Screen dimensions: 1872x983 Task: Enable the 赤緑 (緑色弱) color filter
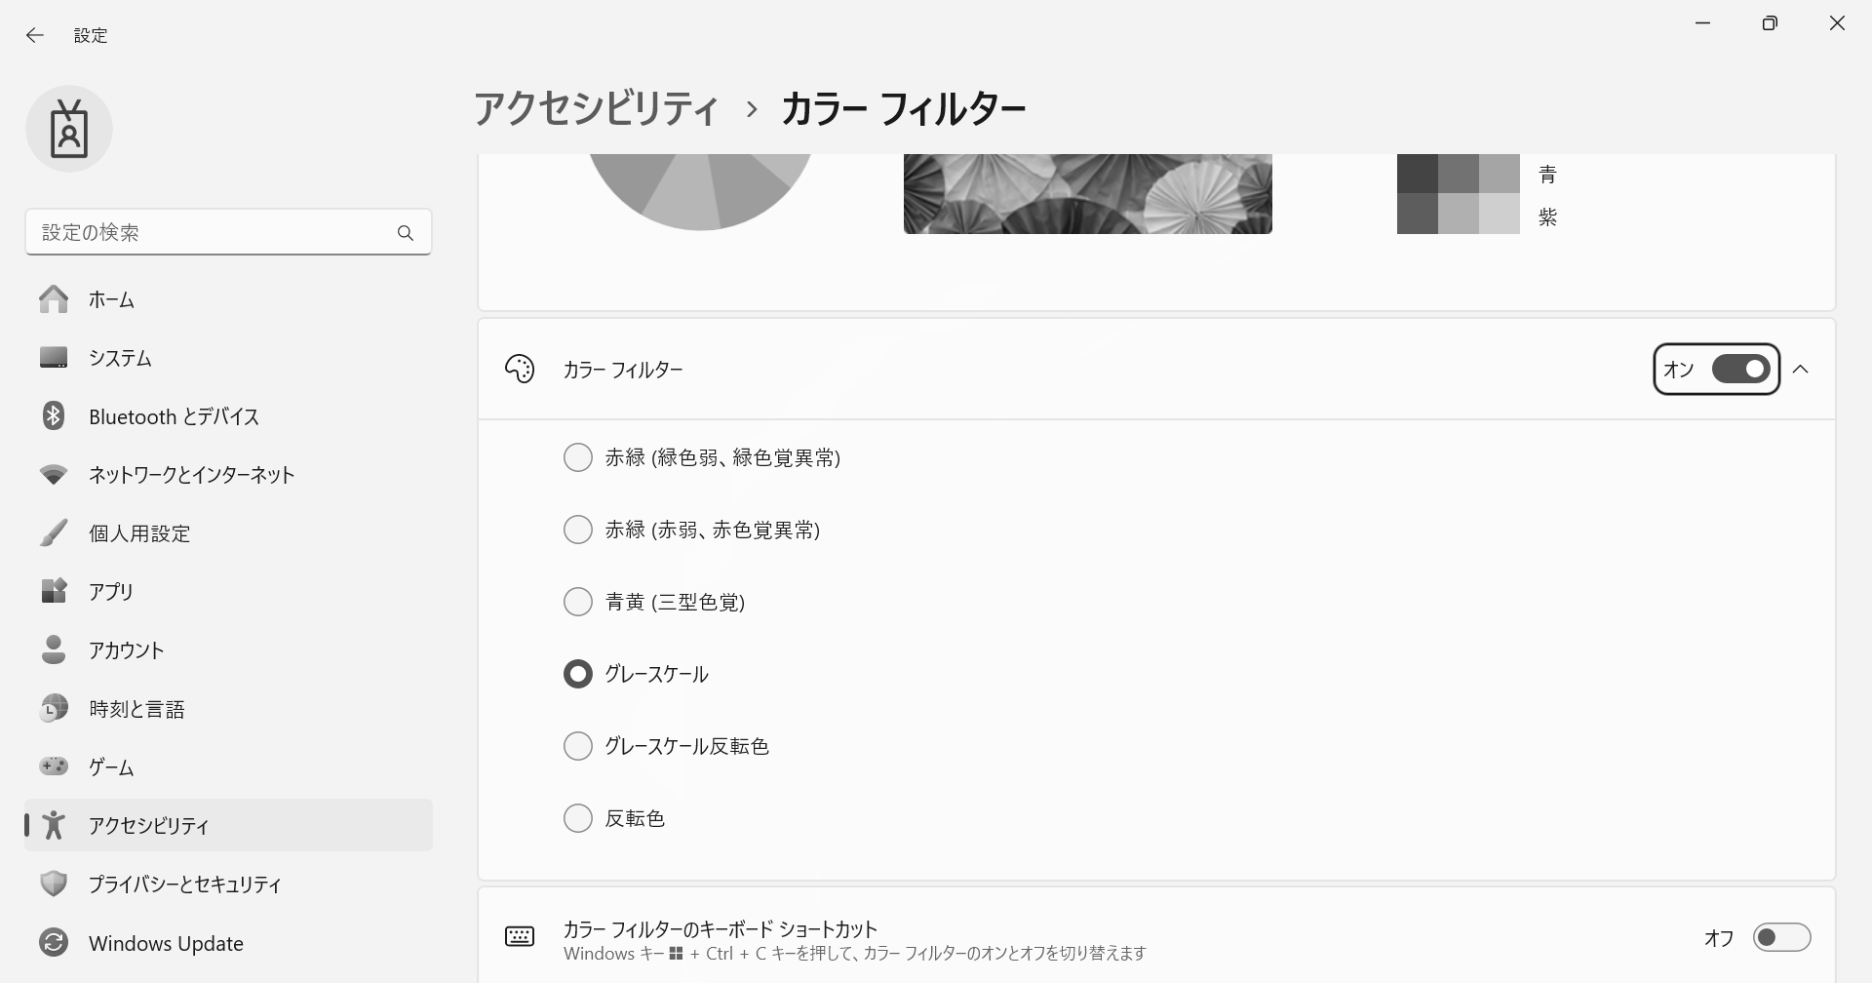pos(578,456)
